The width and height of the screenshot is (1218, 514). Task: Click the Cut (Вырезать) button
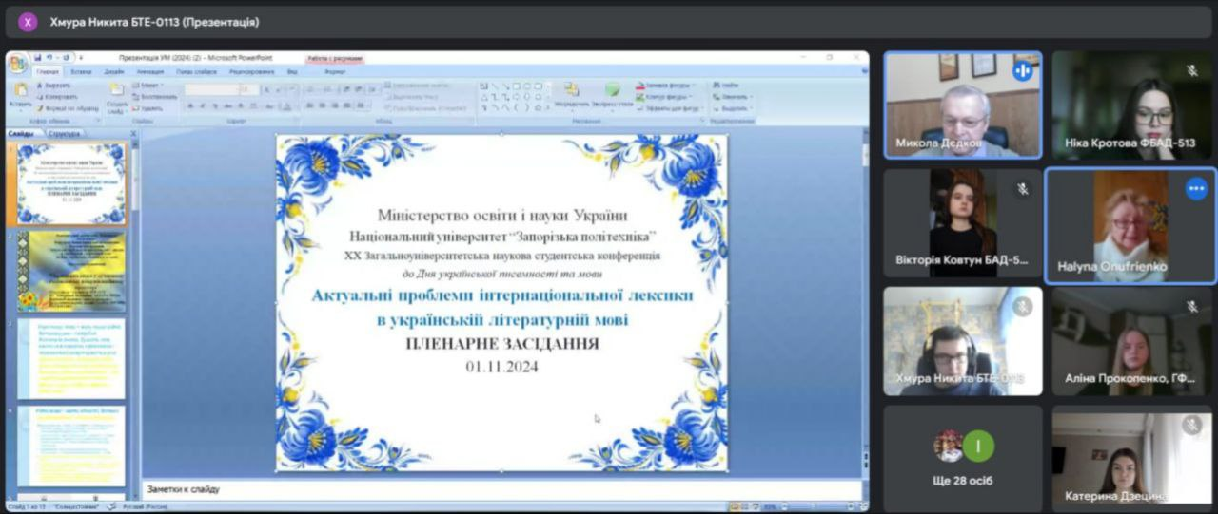click(57, 85)
